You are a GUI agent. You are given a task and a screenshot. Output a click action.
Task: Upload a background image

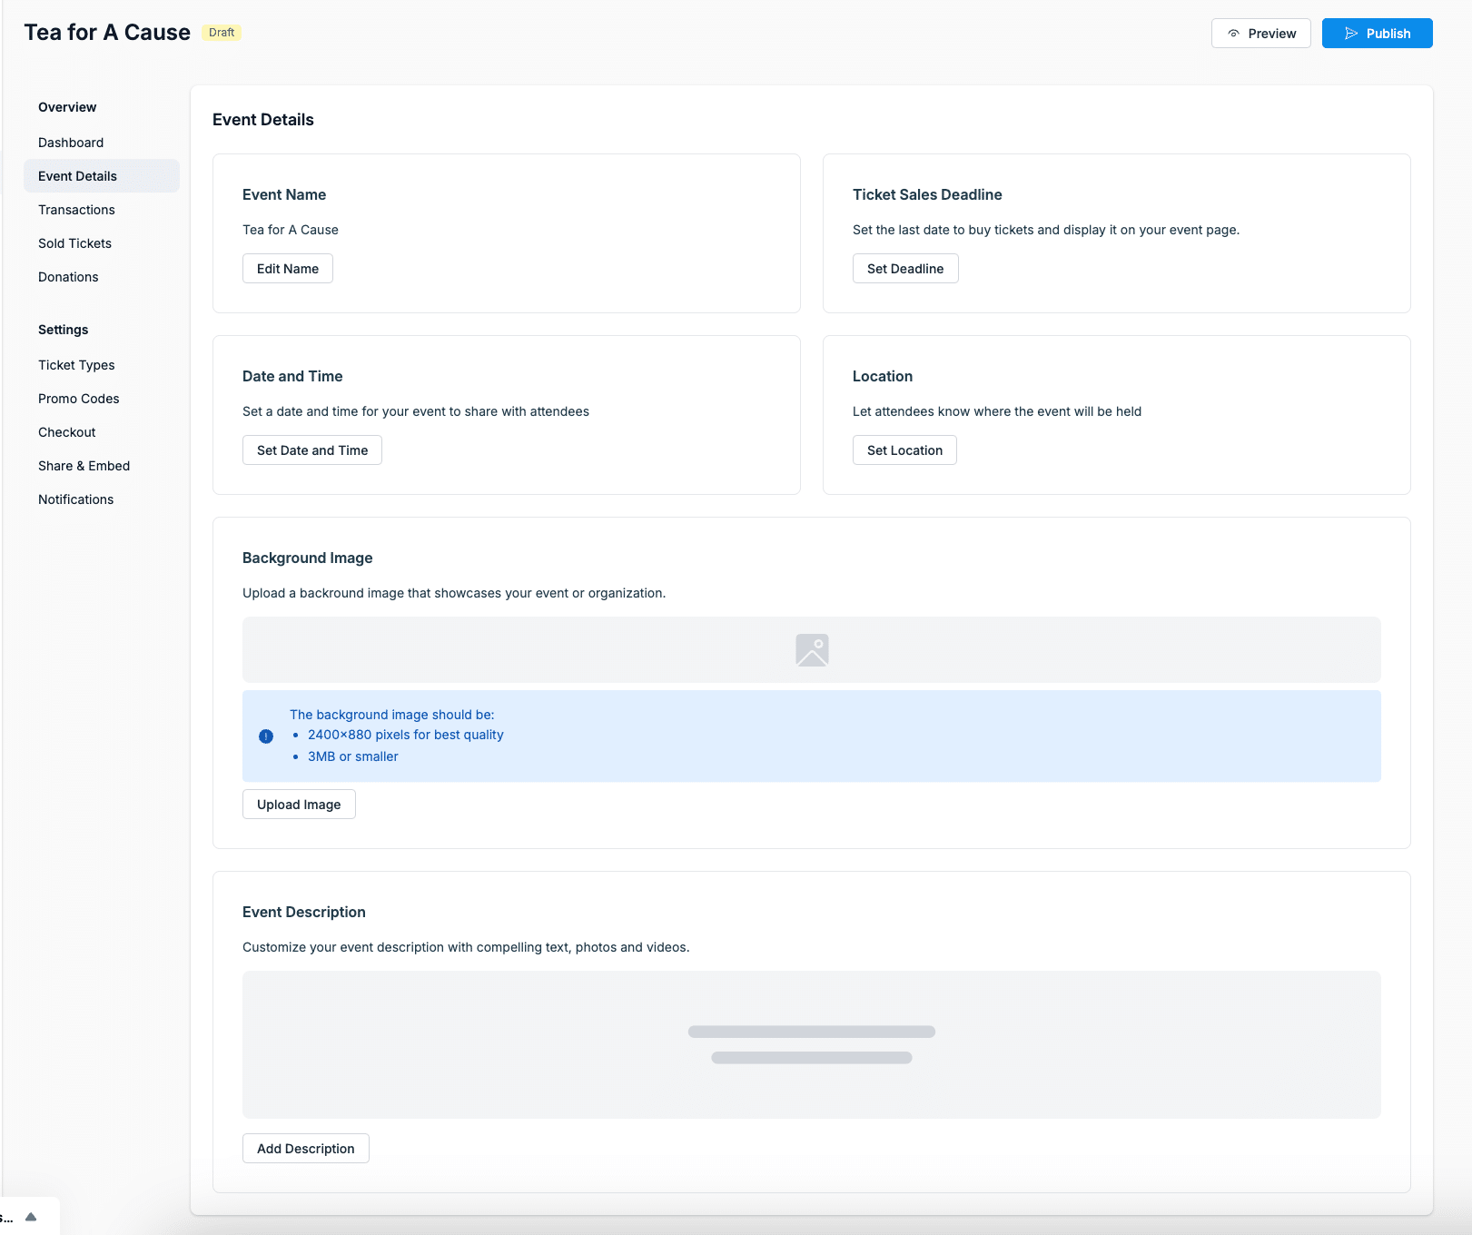pos(298,805)
